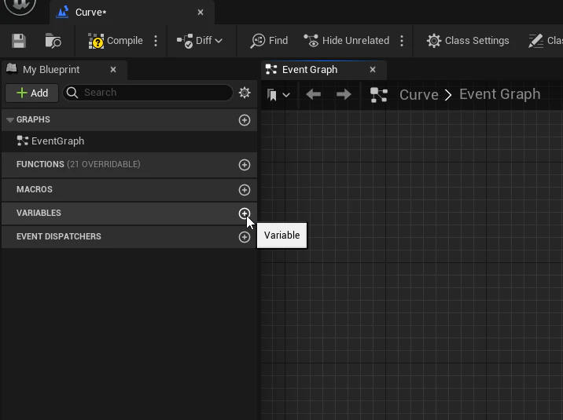Close the Curve* tab
Image resolution: width=563 pixels, height=420 pixels.
(201, 13)
